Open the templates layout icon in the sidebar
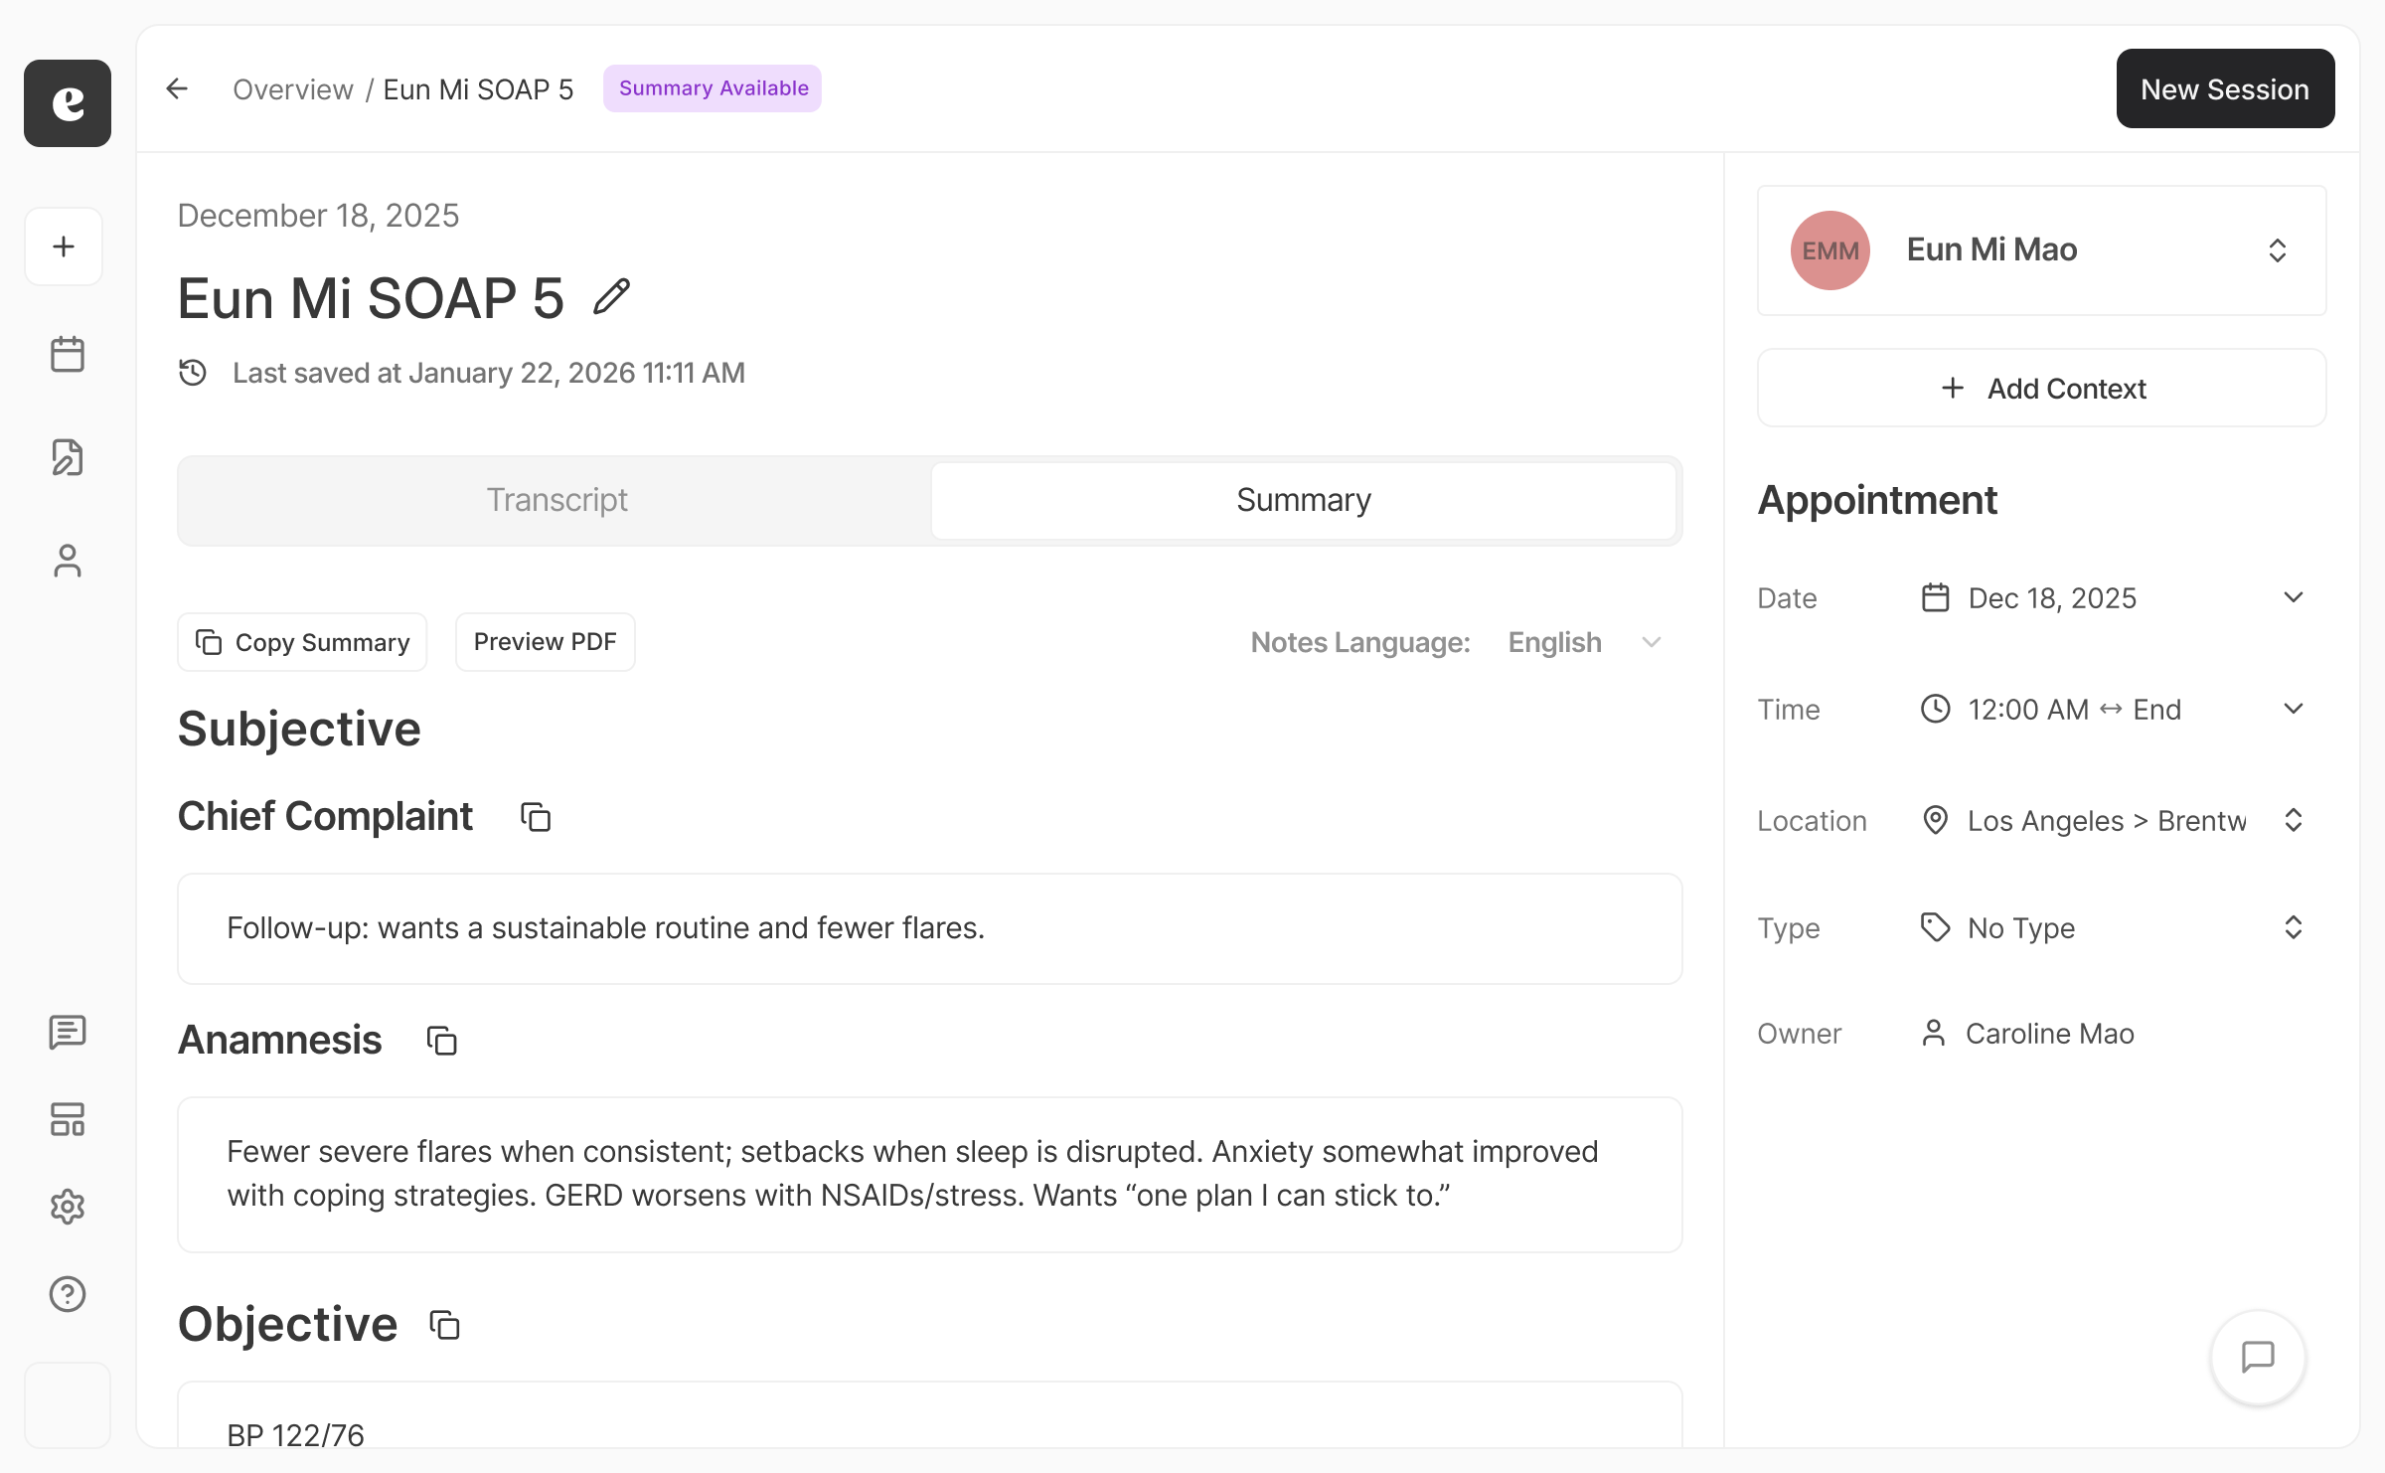Viewport: 2385px width, 1473px height. (x=68, y=1119)
